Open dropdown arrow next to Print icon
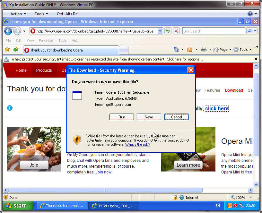The image size is (262, 213). 210,50
